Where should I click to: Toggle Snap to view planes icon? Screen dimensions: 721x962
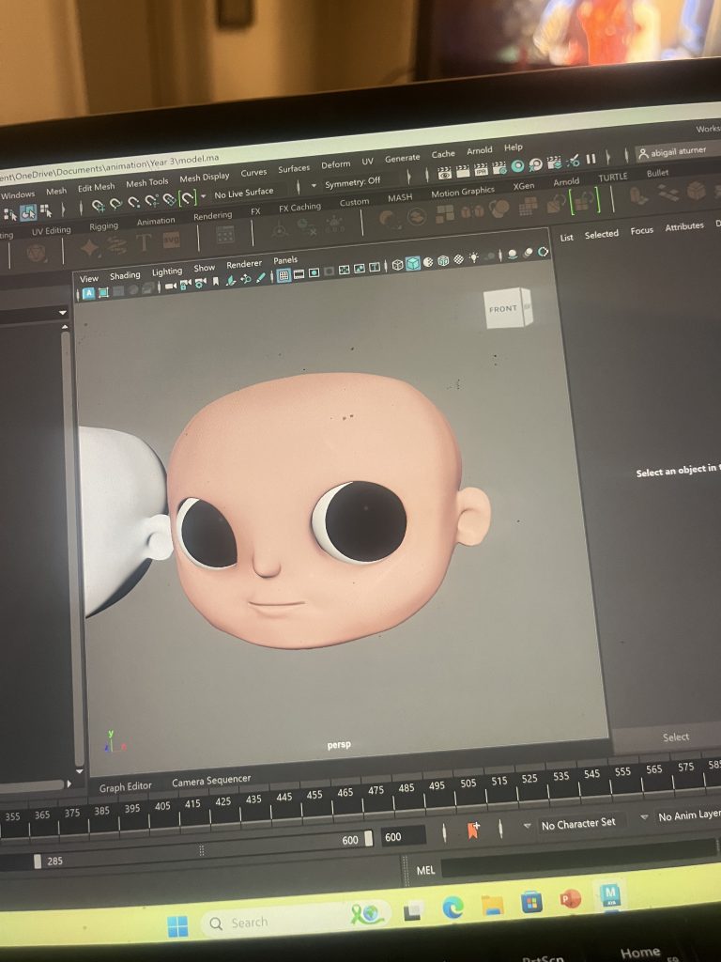[x=170, y=199]
